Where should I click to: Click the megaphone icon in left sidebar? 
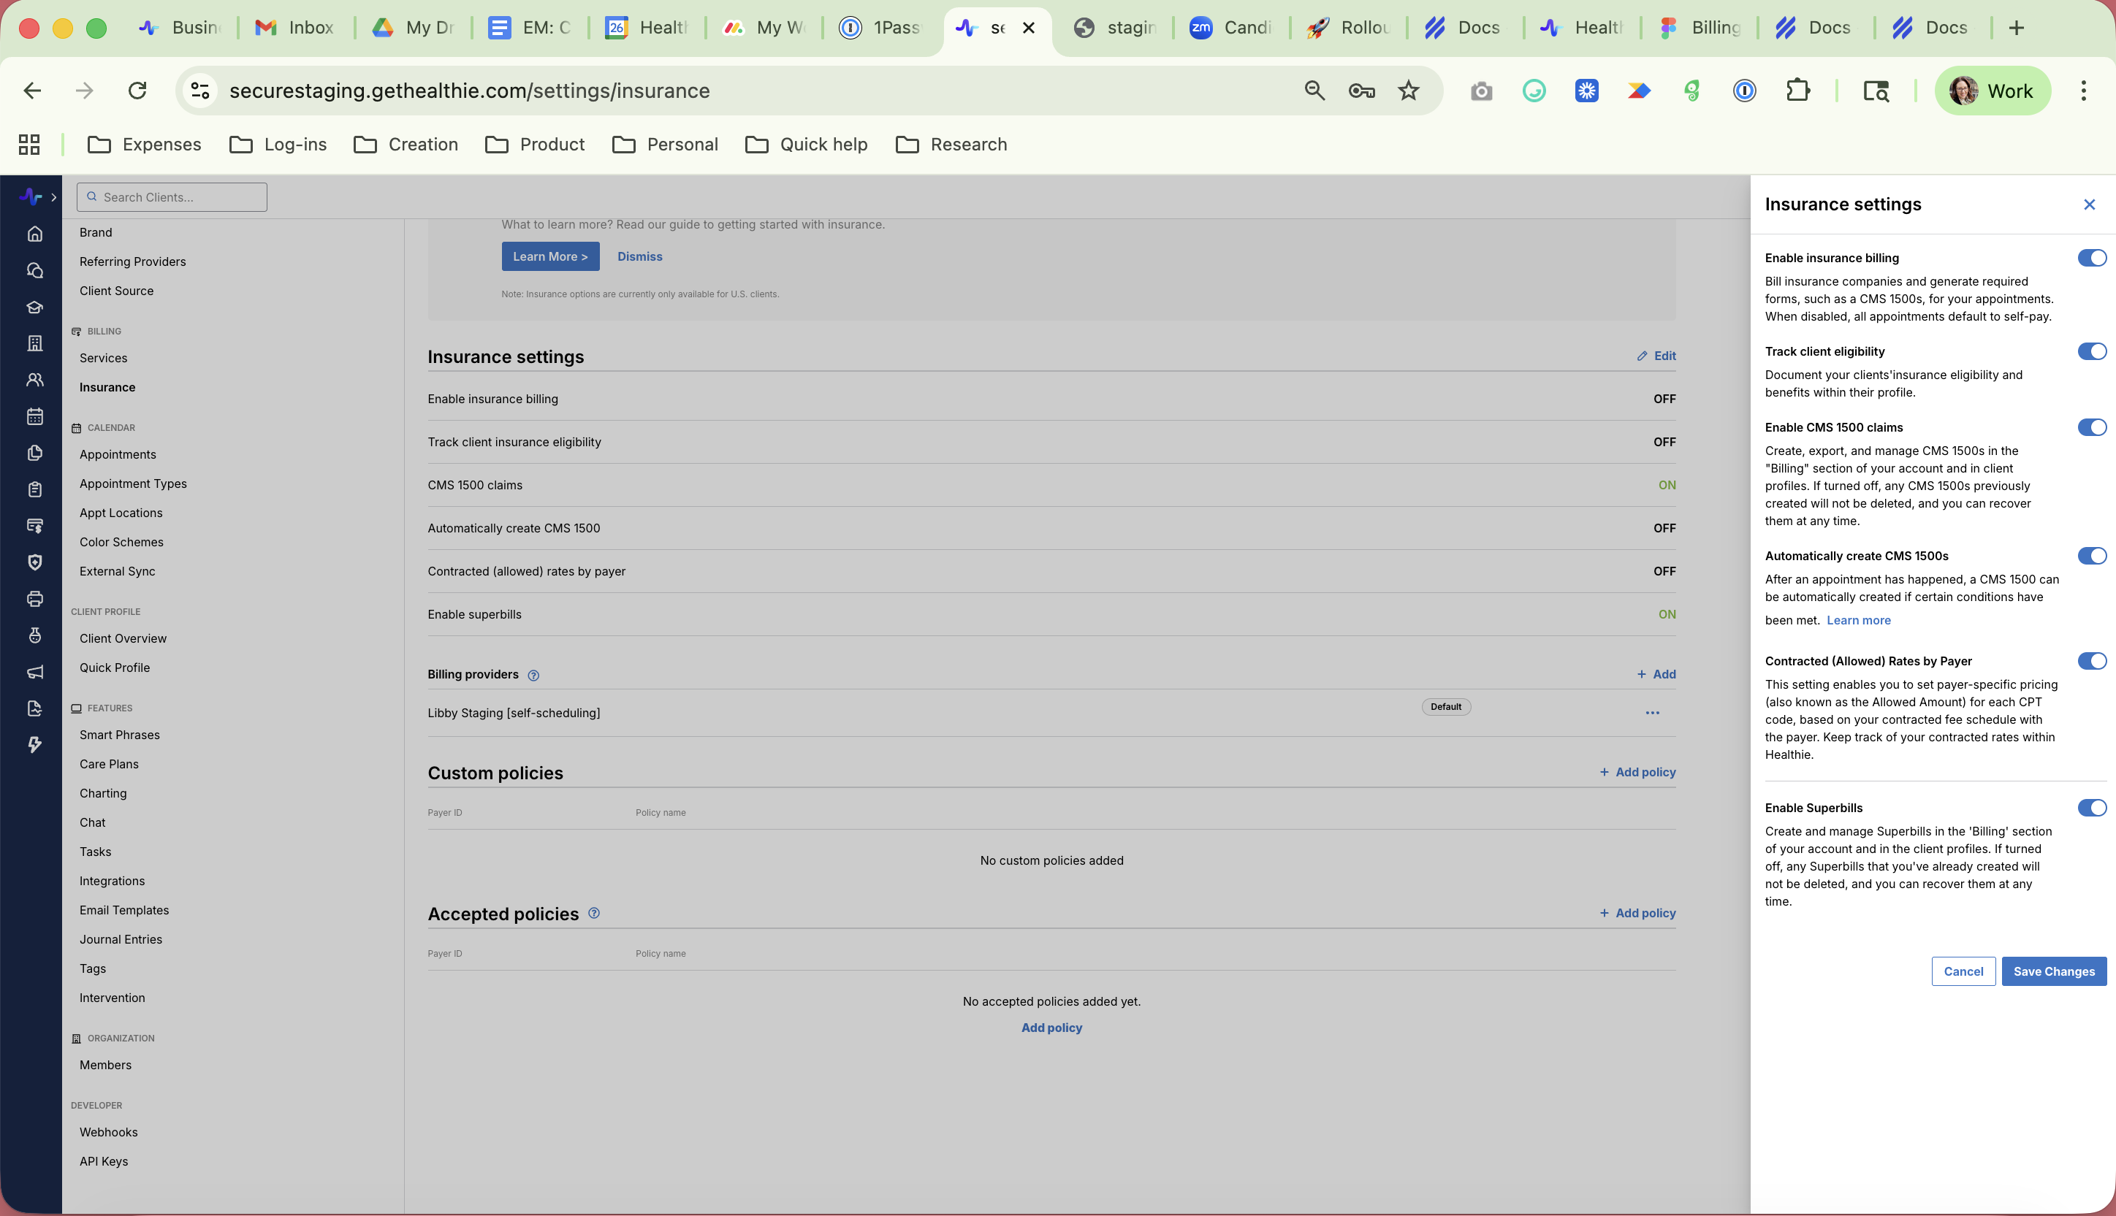pos(34,673)
